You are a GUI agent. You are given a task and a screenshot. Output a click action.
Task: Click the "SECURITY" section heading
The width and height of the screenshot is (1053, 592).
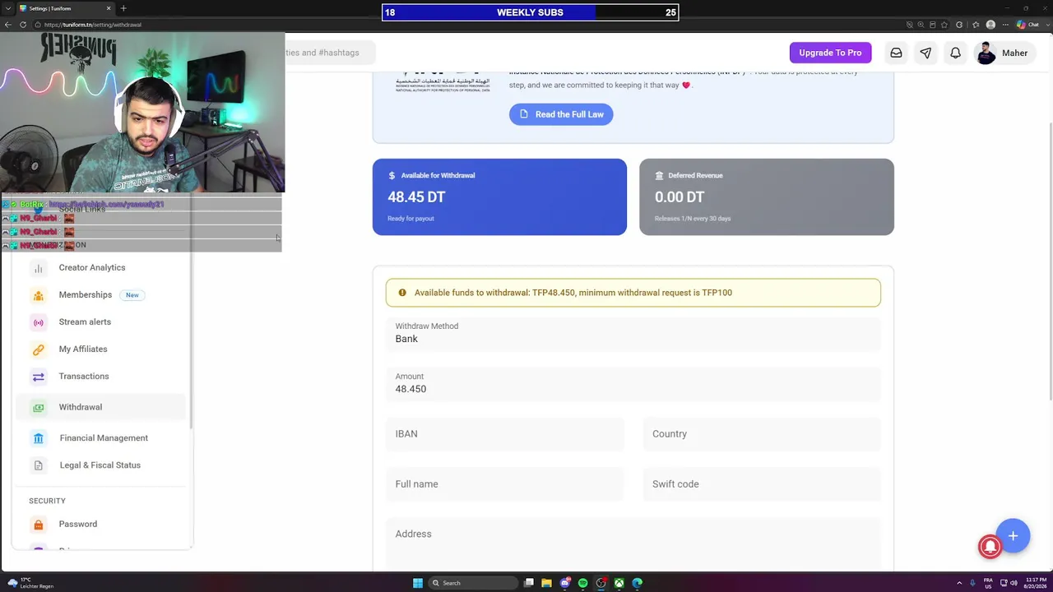(47, 501)
